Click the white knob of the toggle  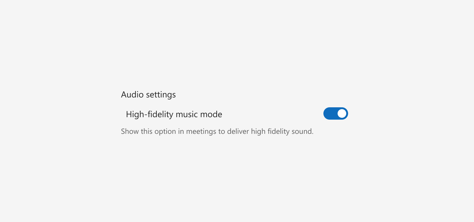(x=342, y=113)
